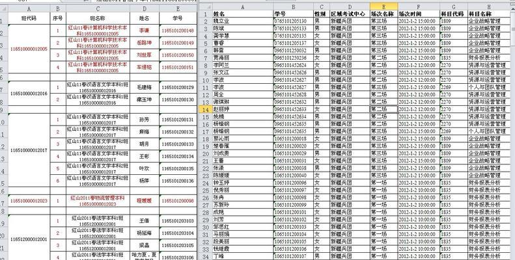Screen dimensions: 515x260
Task: Select column C header in the left sheet
Action: [98, 9]
